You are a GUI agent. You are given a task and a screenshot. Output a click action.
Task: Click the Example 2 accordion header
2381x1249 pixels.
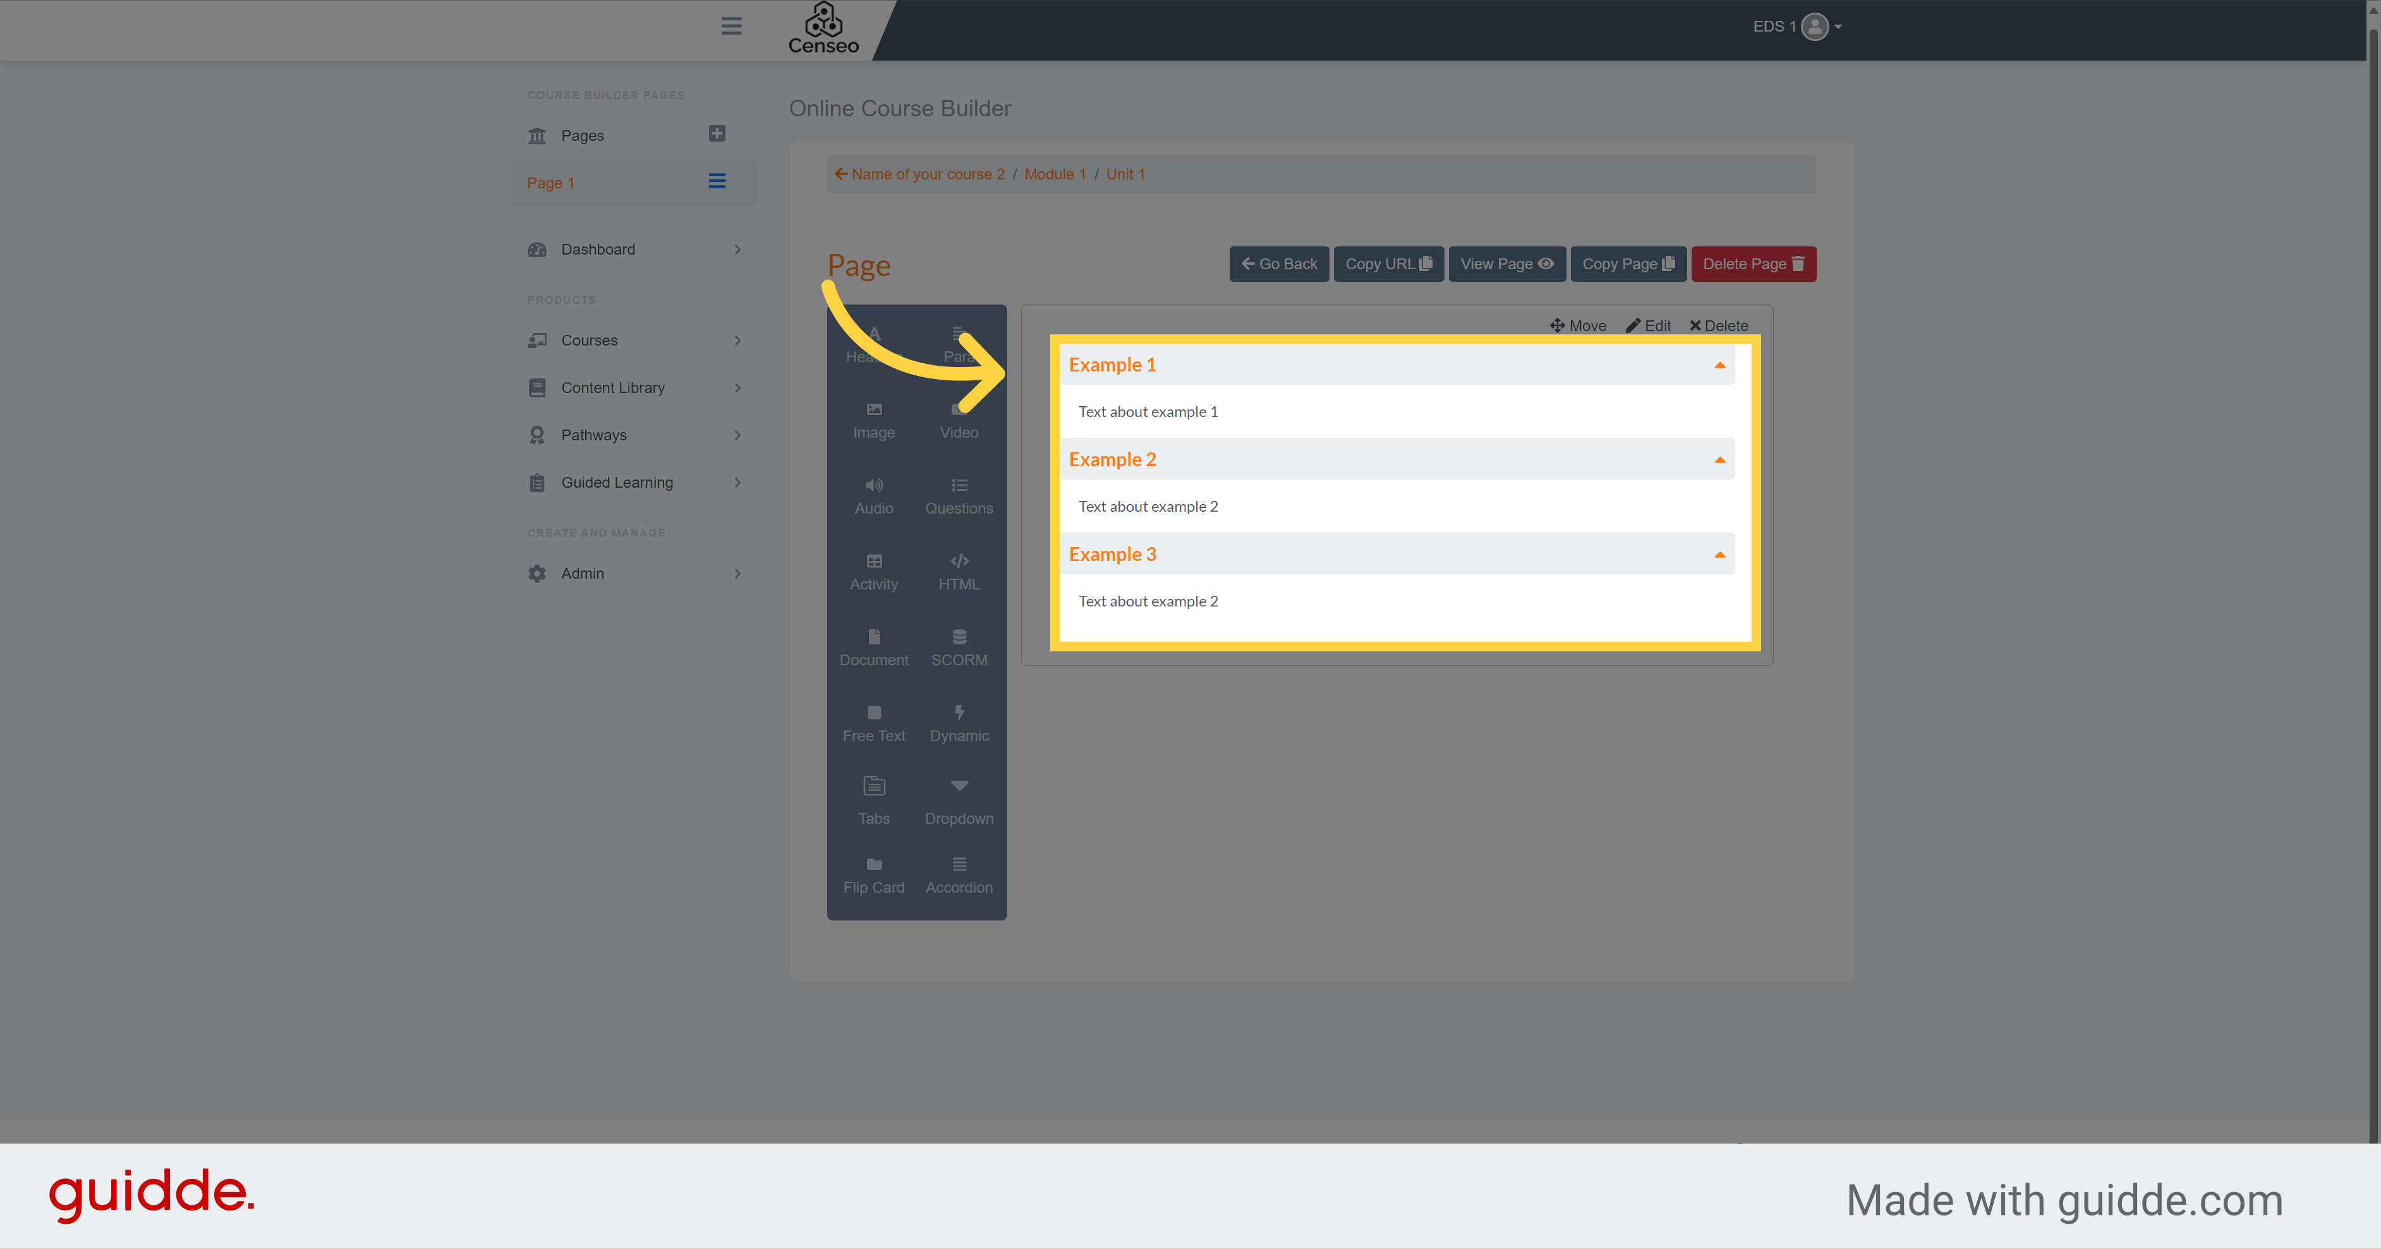(x=1396, y=460)
